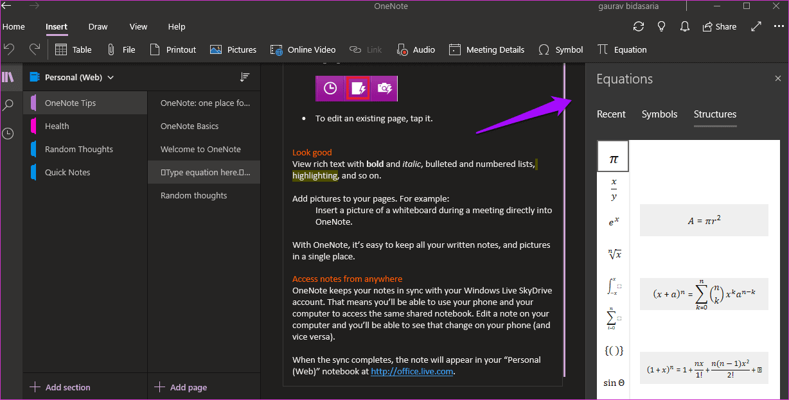Viewport: 789px width, 400px height.
Task: Expand the Personal (Web) notebook dropdown
Action: (x=111, y=78)
